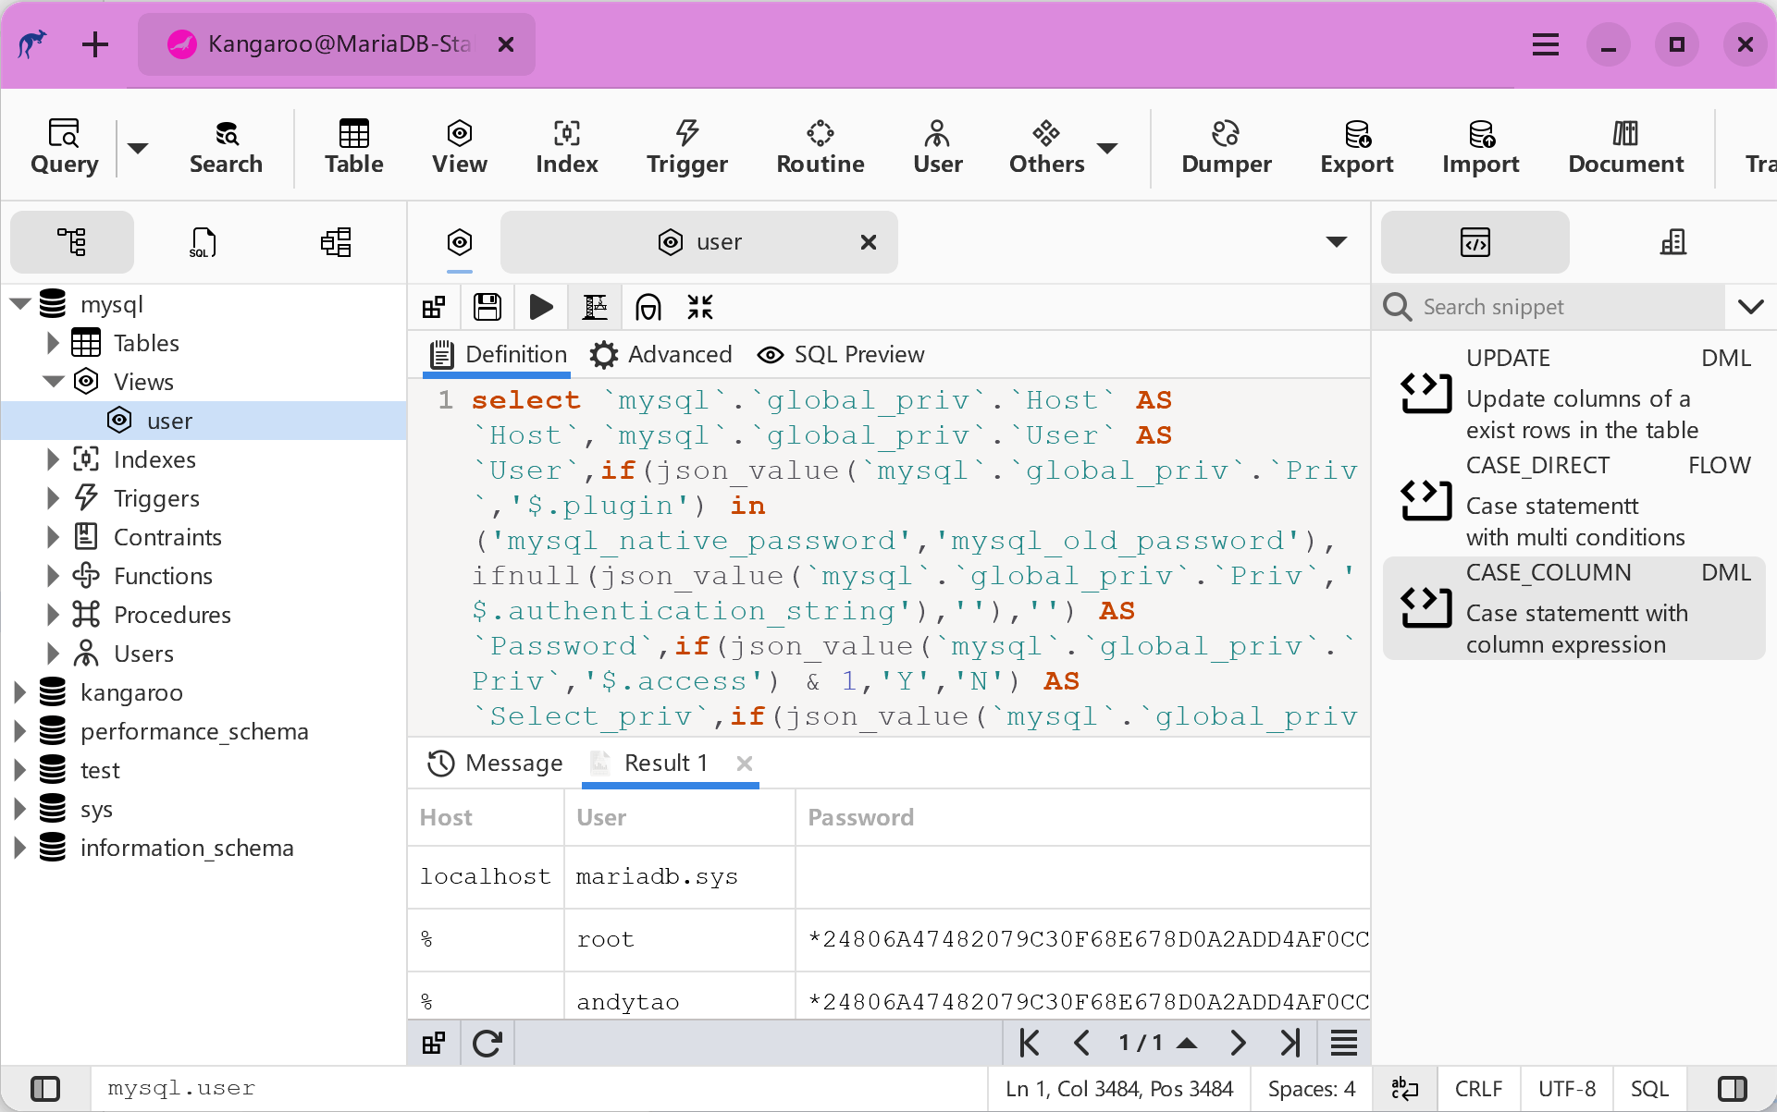1777x1112 pixels.
Task: Click the save icon in editor toolbar
Action: tap(487, 307)
